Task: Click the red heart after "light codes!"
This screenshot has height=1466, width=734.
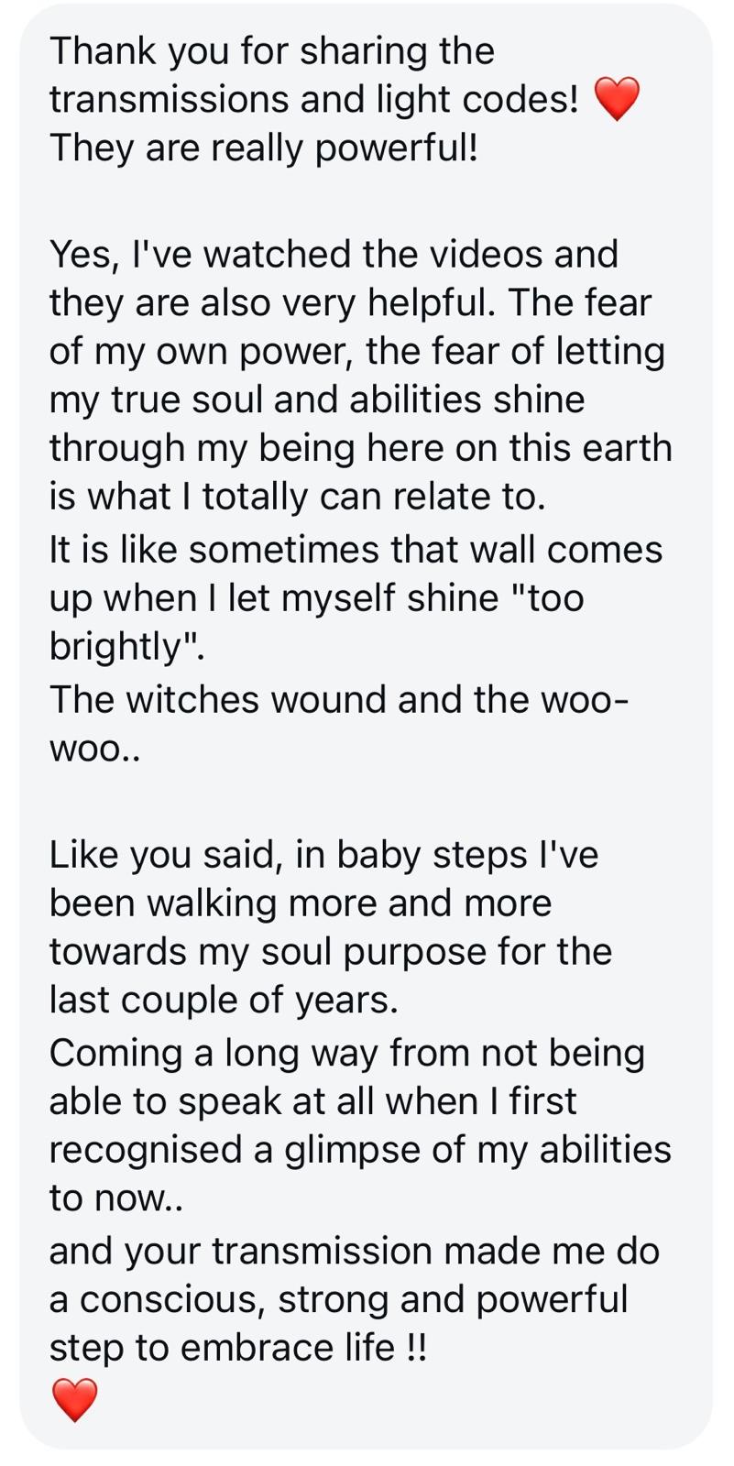Action: pyautogui.click(x=617, y=99)
